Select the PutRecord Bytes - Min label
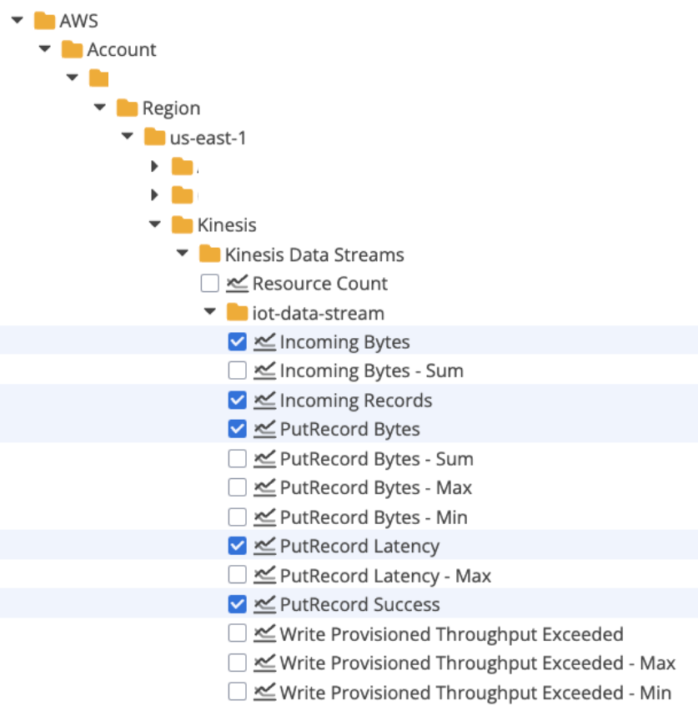 (x=374, y=517)
